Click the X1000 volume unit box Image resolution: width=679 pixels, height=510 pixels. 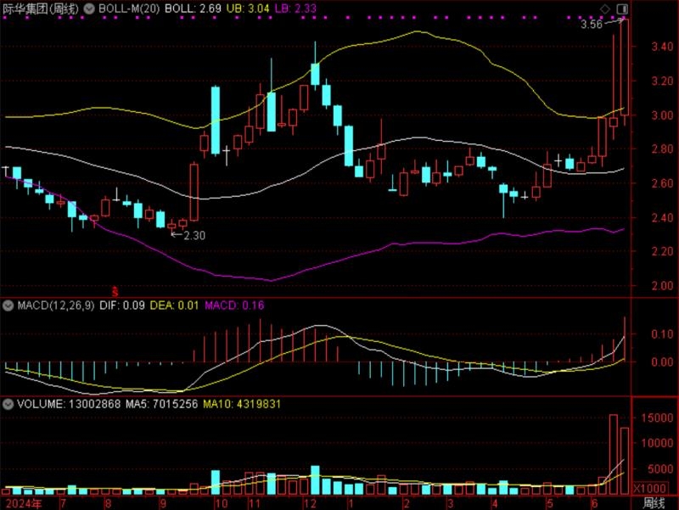(x=649, y=488)
